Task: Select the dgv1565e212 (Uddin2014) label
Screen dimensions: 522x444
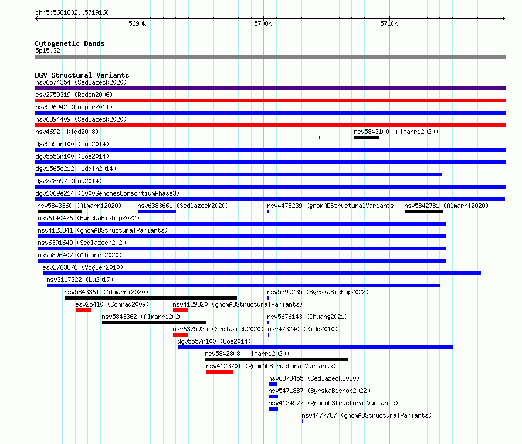Action: coord(76,169)
